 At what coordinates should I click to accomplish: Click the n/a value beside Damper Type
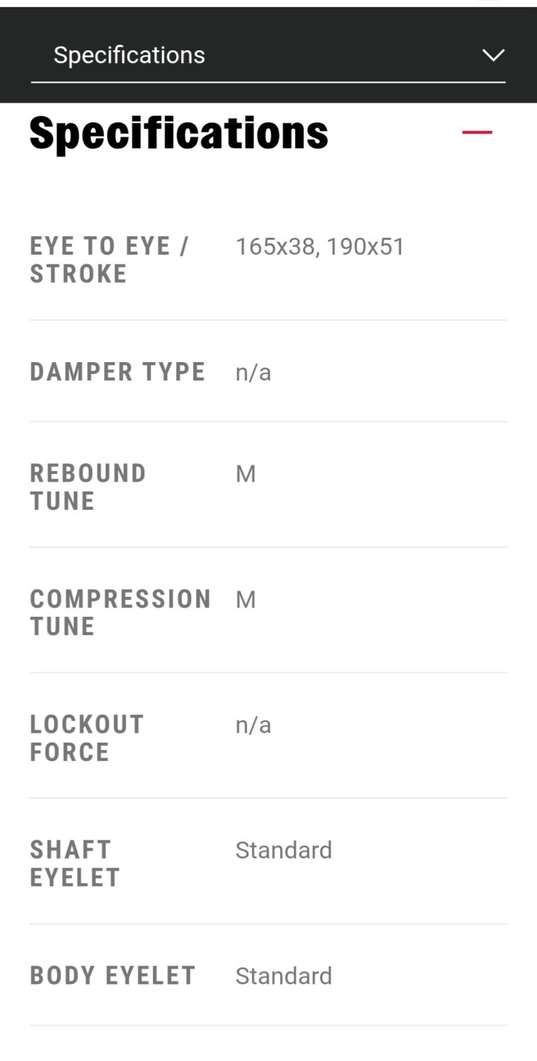click(253, 372)
